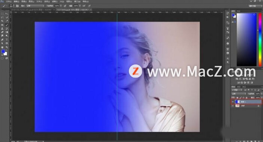Screen dimensions: 263x142
Task: Select the Move tool
Action: [x=7, y=14]
